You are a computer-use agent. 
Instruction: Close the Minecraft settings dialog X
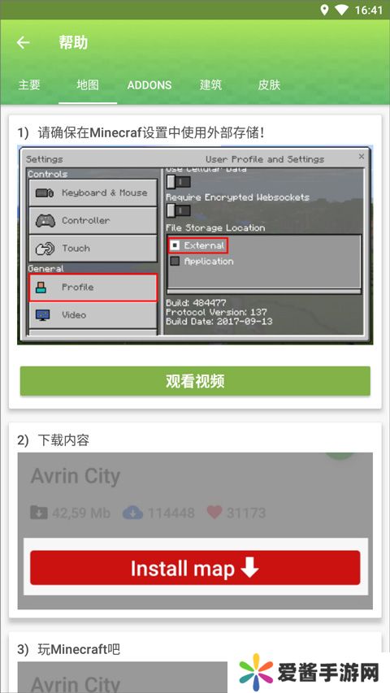(362, 157)
